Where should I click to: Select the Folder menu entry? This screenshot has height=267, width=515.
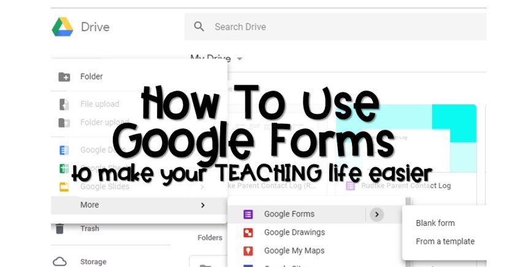click(x=91, y=77)
